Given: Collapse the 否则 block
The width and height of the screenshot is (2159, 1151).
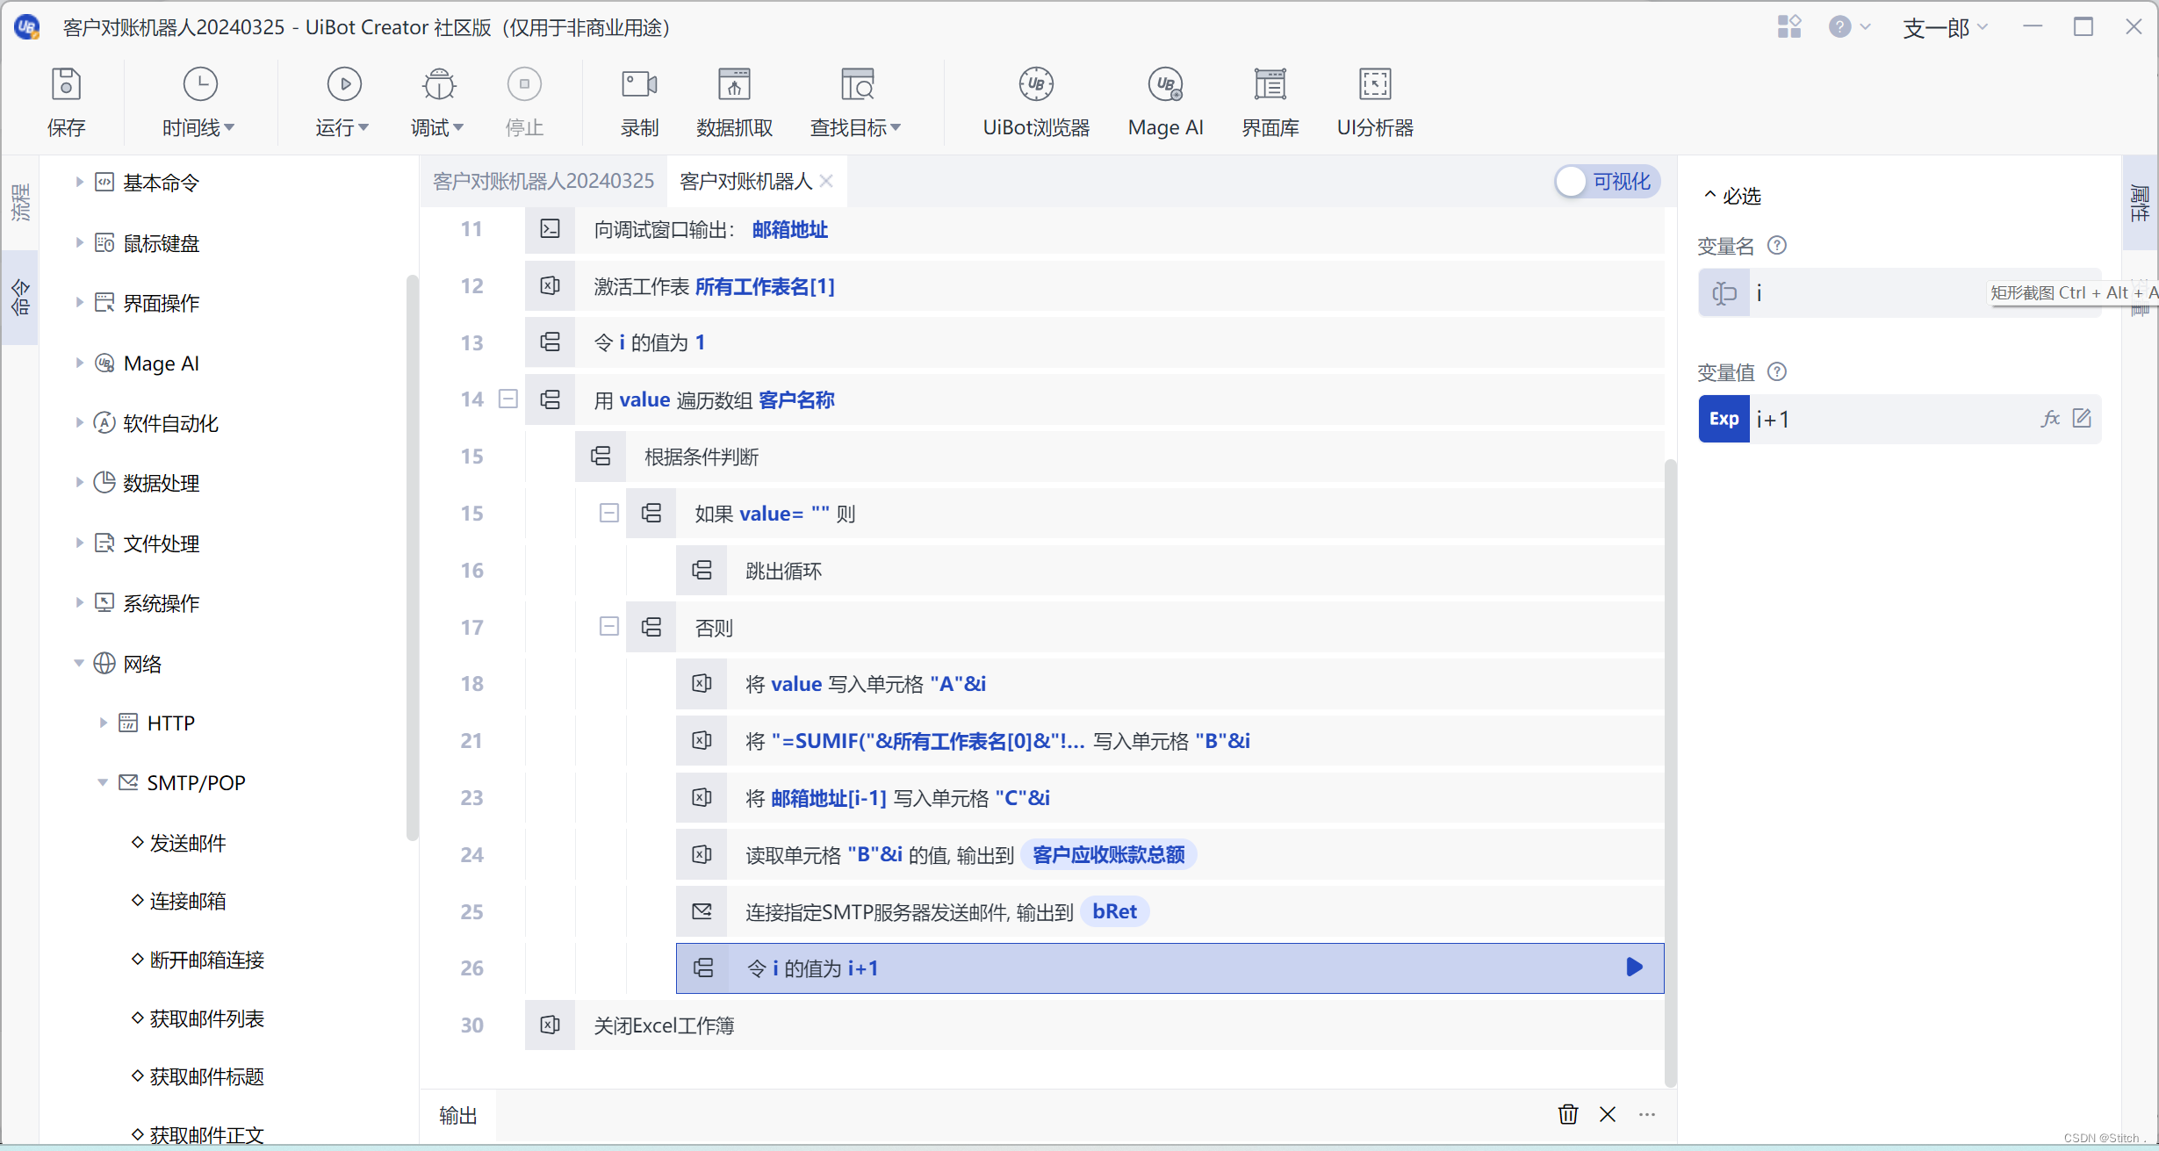Looking at the screenshot, I should [x=609, y=627].
